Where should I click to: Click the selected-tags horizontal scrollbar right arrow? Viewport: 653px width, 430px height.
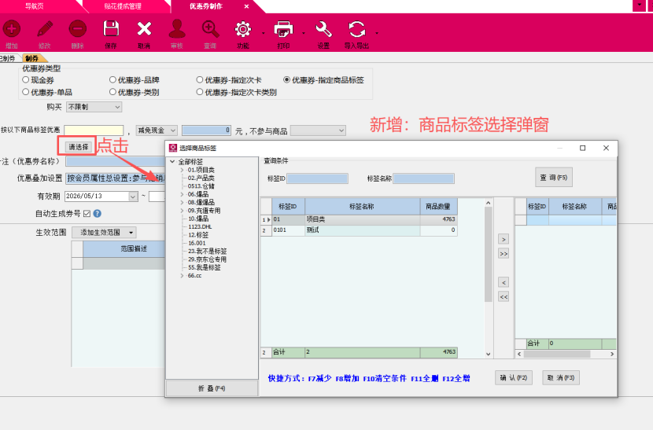click(x=612, y=355)
